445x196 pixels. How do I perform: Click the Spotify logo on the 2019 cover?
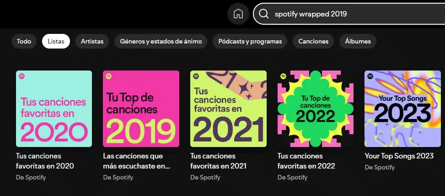click(108, 76)
